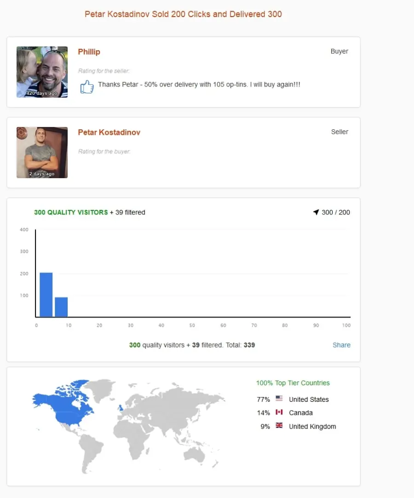Open Petar Kostadinov's profile photo
The height and width of the screenshot is (498, 414).
42,152
